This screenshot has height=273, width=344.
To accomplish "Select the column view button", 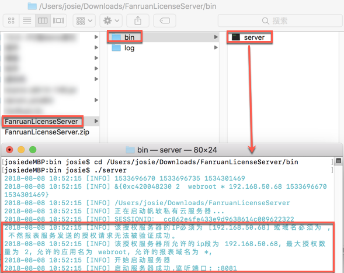I will tap(43, 21).
